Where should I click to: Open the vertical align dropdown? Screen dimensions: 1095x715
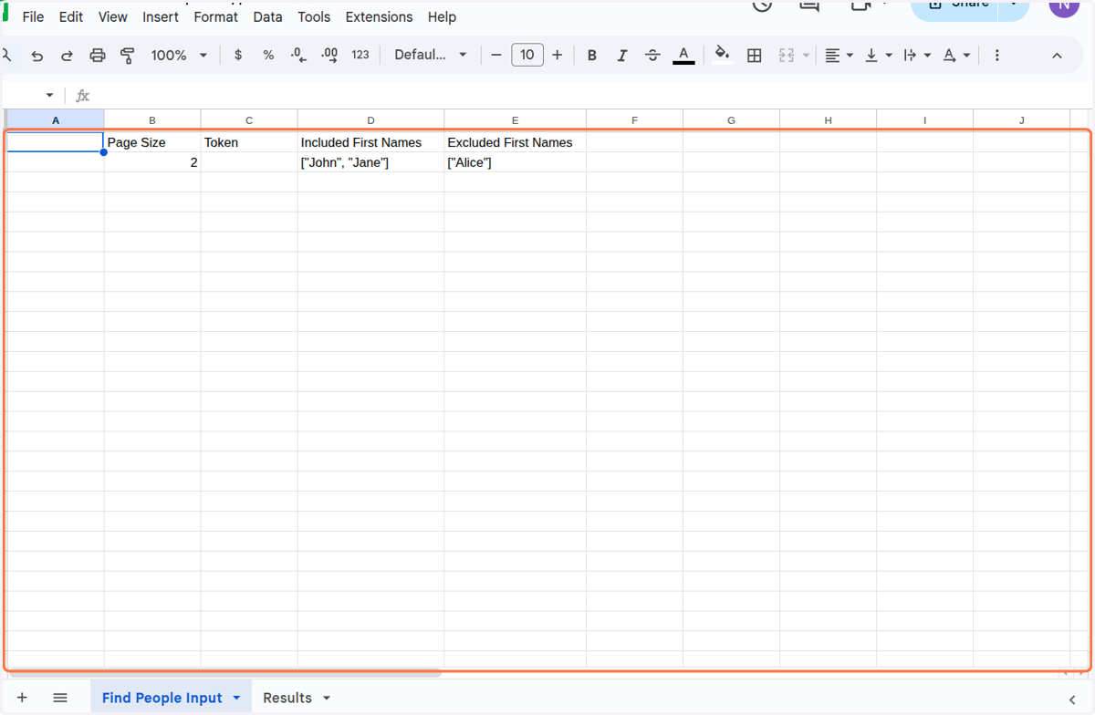coord(878,56)
